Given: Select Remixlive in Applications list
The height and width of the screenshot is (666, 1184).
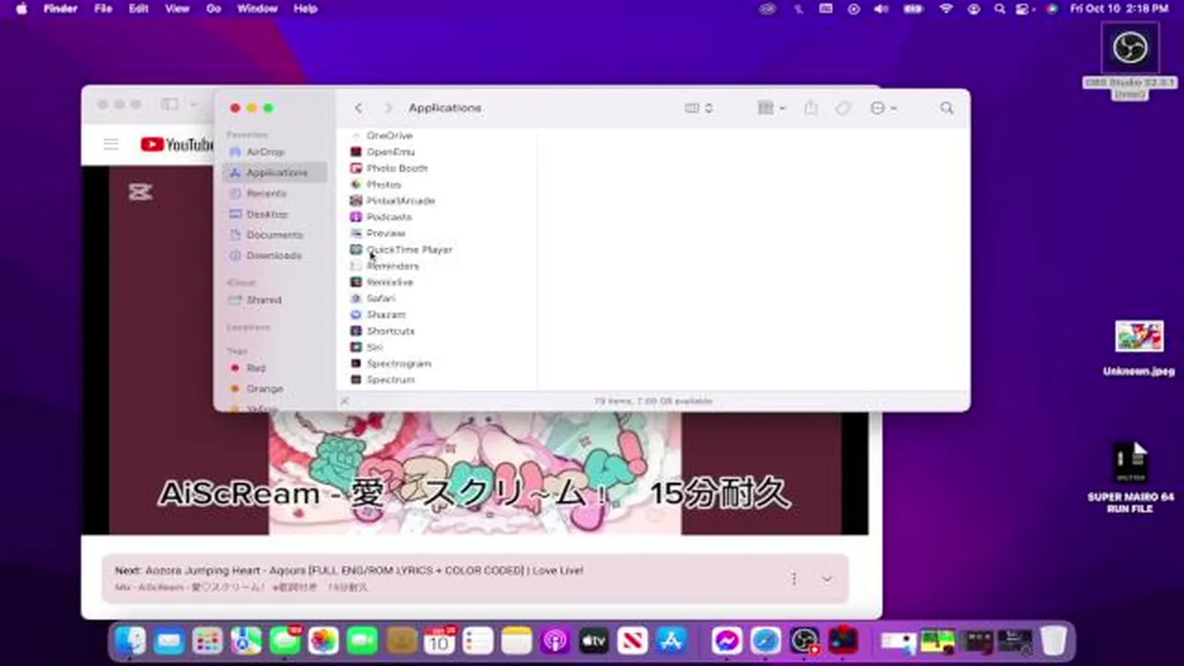Looking at the screenshot, I should (x=388, y=282).
